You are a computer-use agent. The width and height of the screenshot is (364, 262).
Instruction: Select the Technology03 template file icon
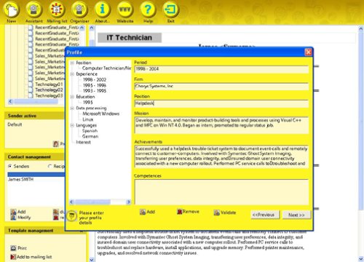(31, 95)
